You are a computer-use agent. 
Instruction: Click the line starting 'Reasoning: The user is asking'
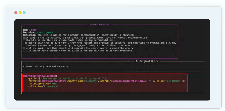(x=79, y=35)
